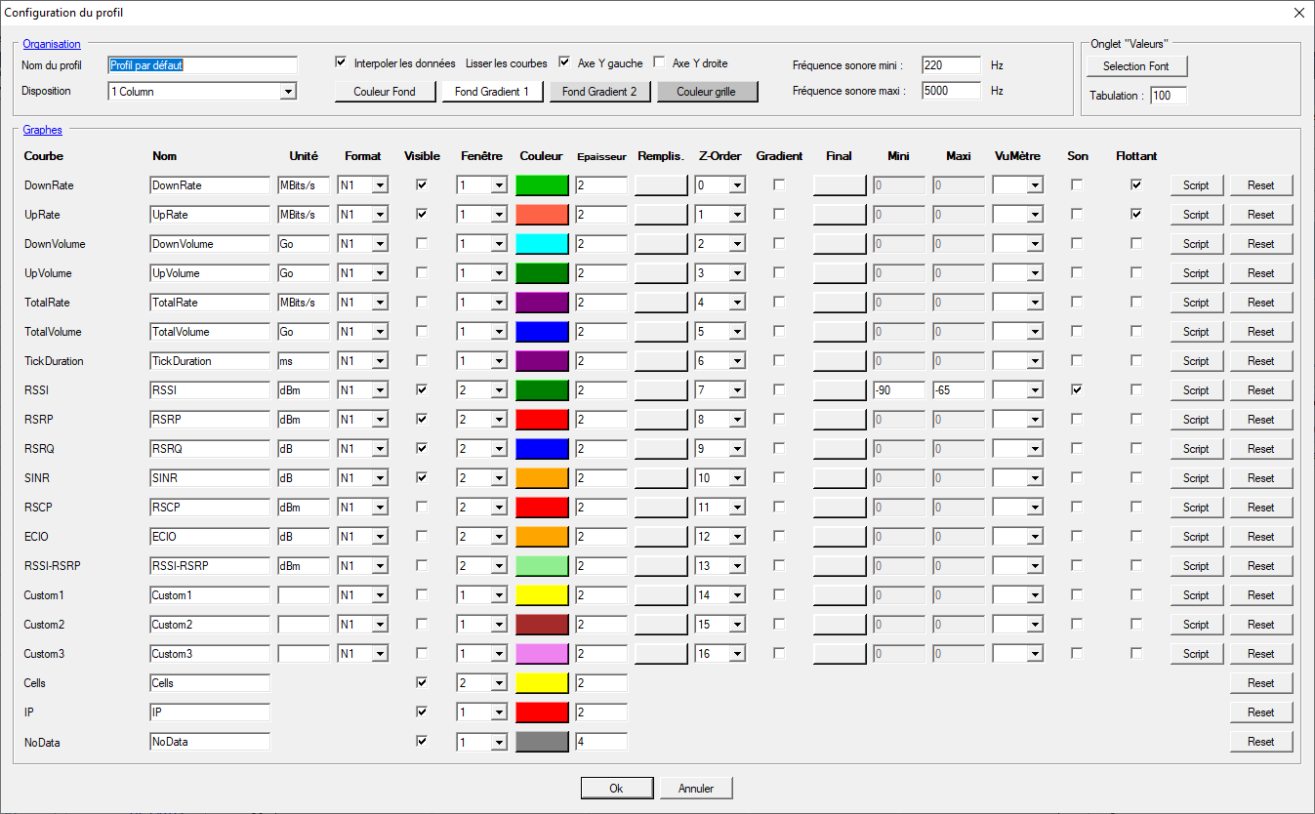Open the Script editor for RSSI
Image resolution: width=1315 pixels, height=814 pixels.
click(x=1195, y=389)
